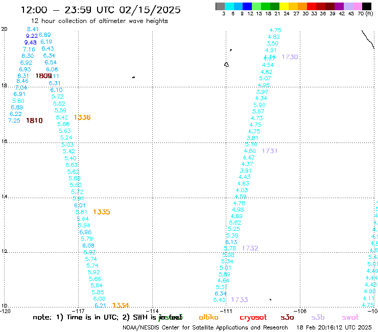The image size is (378, 332).
Task: Click the light green 15 ft legend swatch
Action: (x=256, y=6)
